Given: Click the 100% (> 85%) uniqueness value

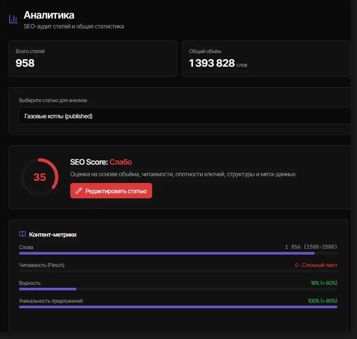Looking at the screenshot, I should pos(322,301).
